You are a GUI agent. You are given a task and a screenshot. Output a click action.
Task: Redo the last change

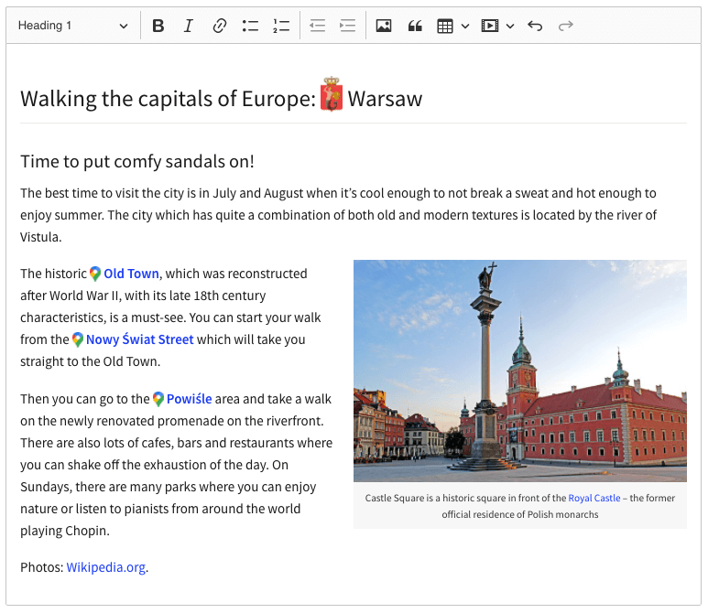tap(565, 26)
